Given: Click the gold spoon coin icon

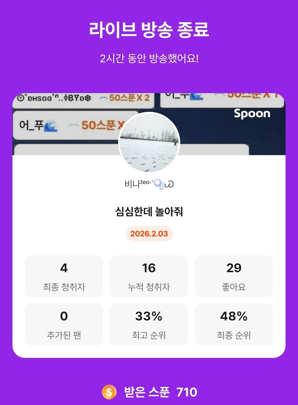Looking at the screenshot, I should [x=109, y=392].
